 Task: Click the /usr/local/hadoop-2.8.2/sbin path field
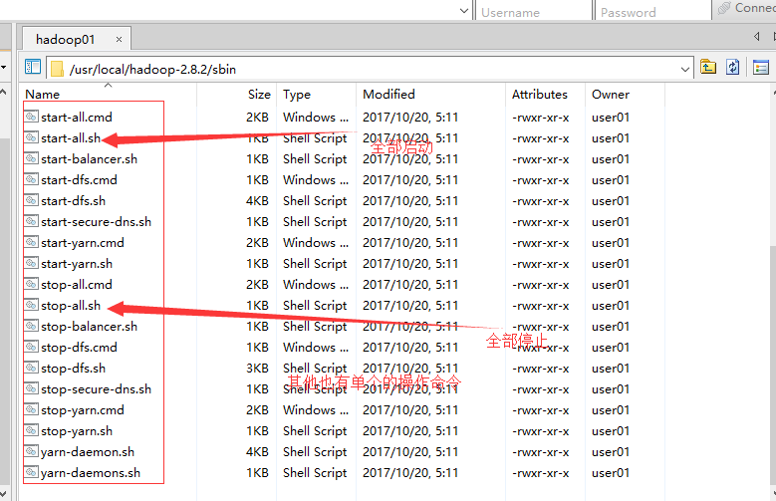(x=369, y=69)
